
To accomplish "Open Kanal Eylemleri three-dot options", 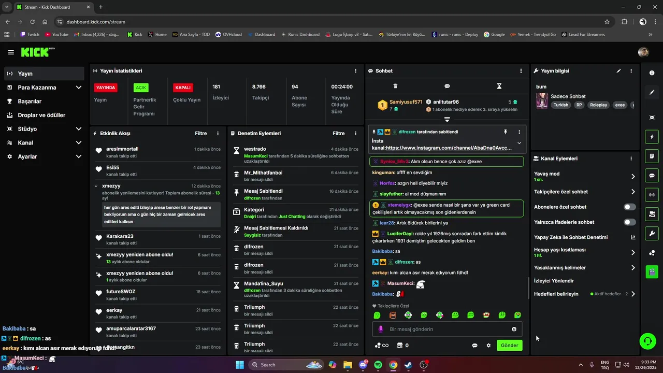I will point(631,159).
